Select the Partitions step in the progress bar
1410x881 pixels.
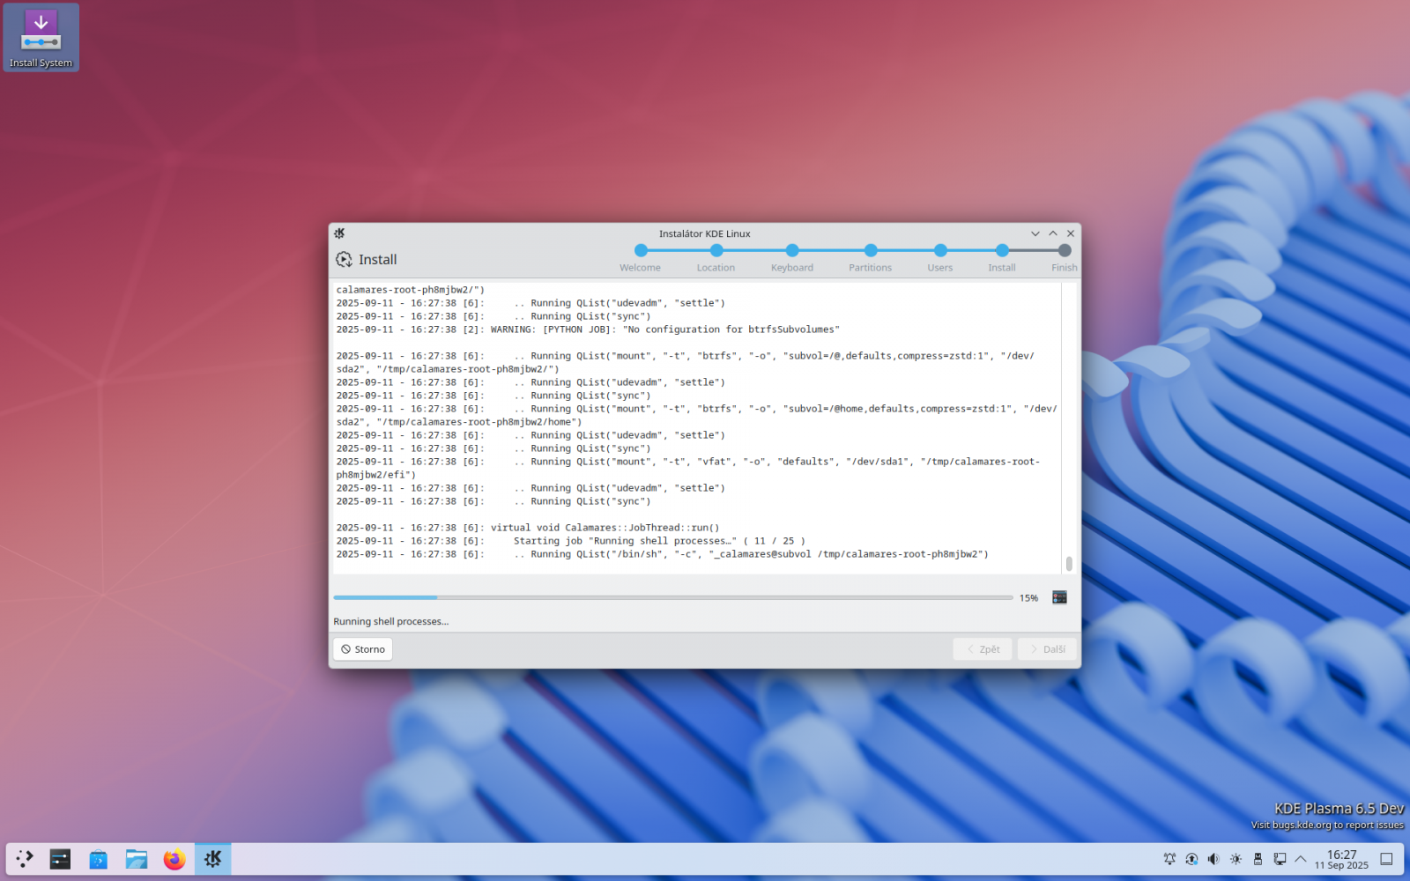(871, 258)
